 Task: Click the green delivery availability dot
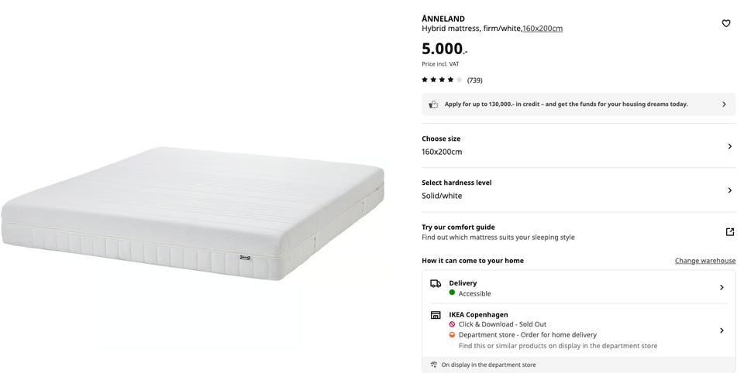pyautogui.click(x=452, y=293)
